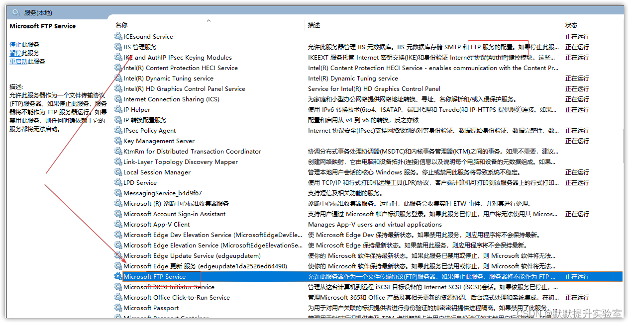Select the Link-Layer Topology Discovery Mapper name
The height and width of the screenshot is (323, 629).
181,161
